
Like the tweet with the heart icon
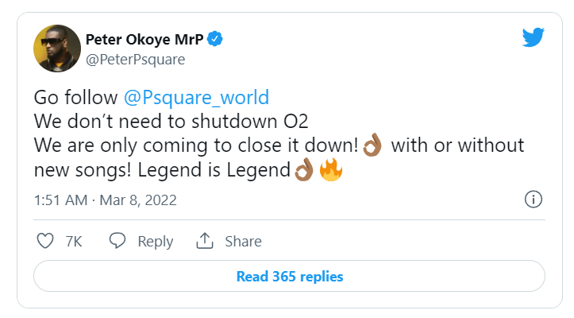(x=45, y=241)
